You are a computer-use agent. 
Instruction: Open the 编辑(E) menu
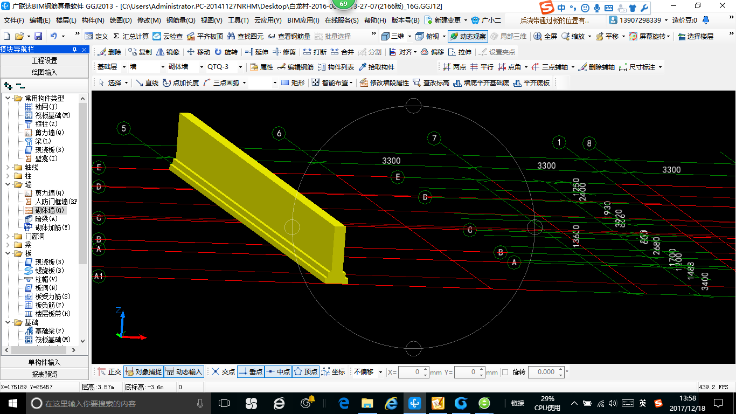pyautogui.click(x=40, y=20)
